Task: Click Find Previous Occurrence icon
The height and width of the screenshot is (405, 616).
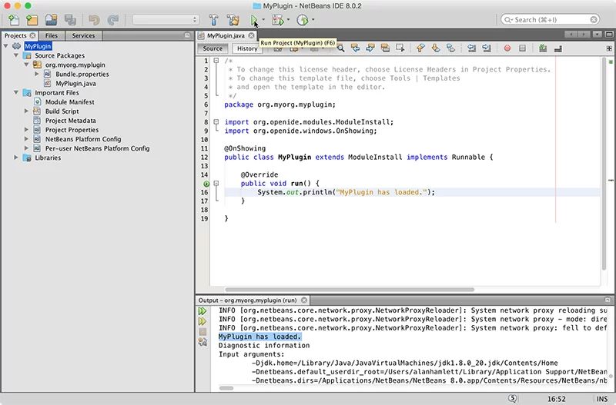Action: (x=355, y=48)
